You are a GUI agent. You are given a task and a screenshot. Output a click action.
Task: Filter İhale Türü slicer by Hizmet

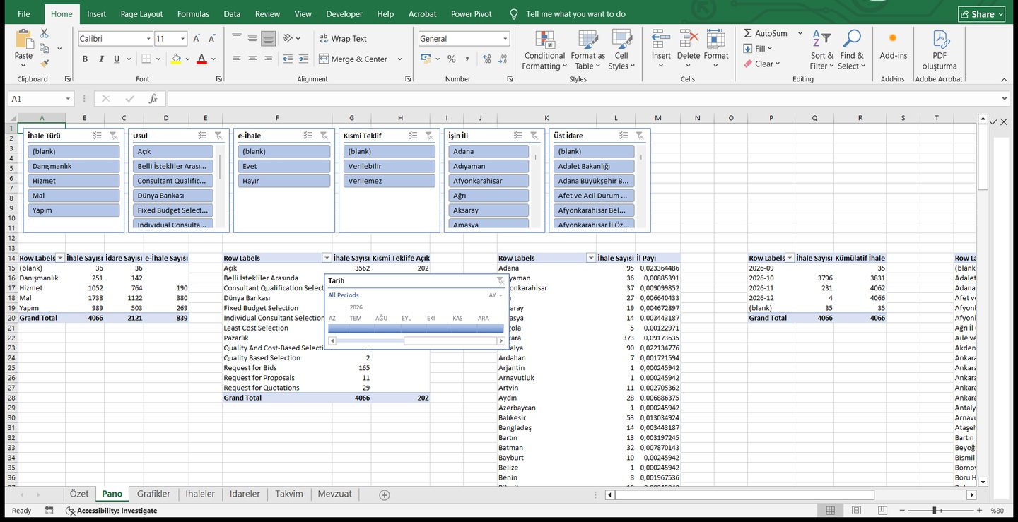(74, 181)
